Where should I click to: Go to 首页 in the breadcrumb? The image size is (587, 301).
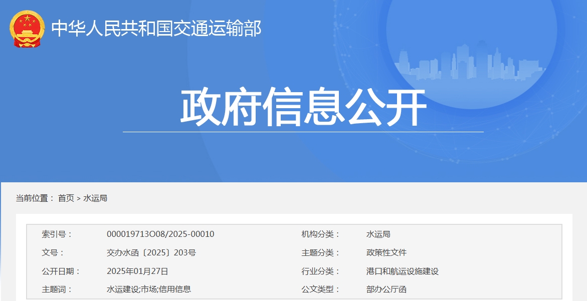click(66, 198)
